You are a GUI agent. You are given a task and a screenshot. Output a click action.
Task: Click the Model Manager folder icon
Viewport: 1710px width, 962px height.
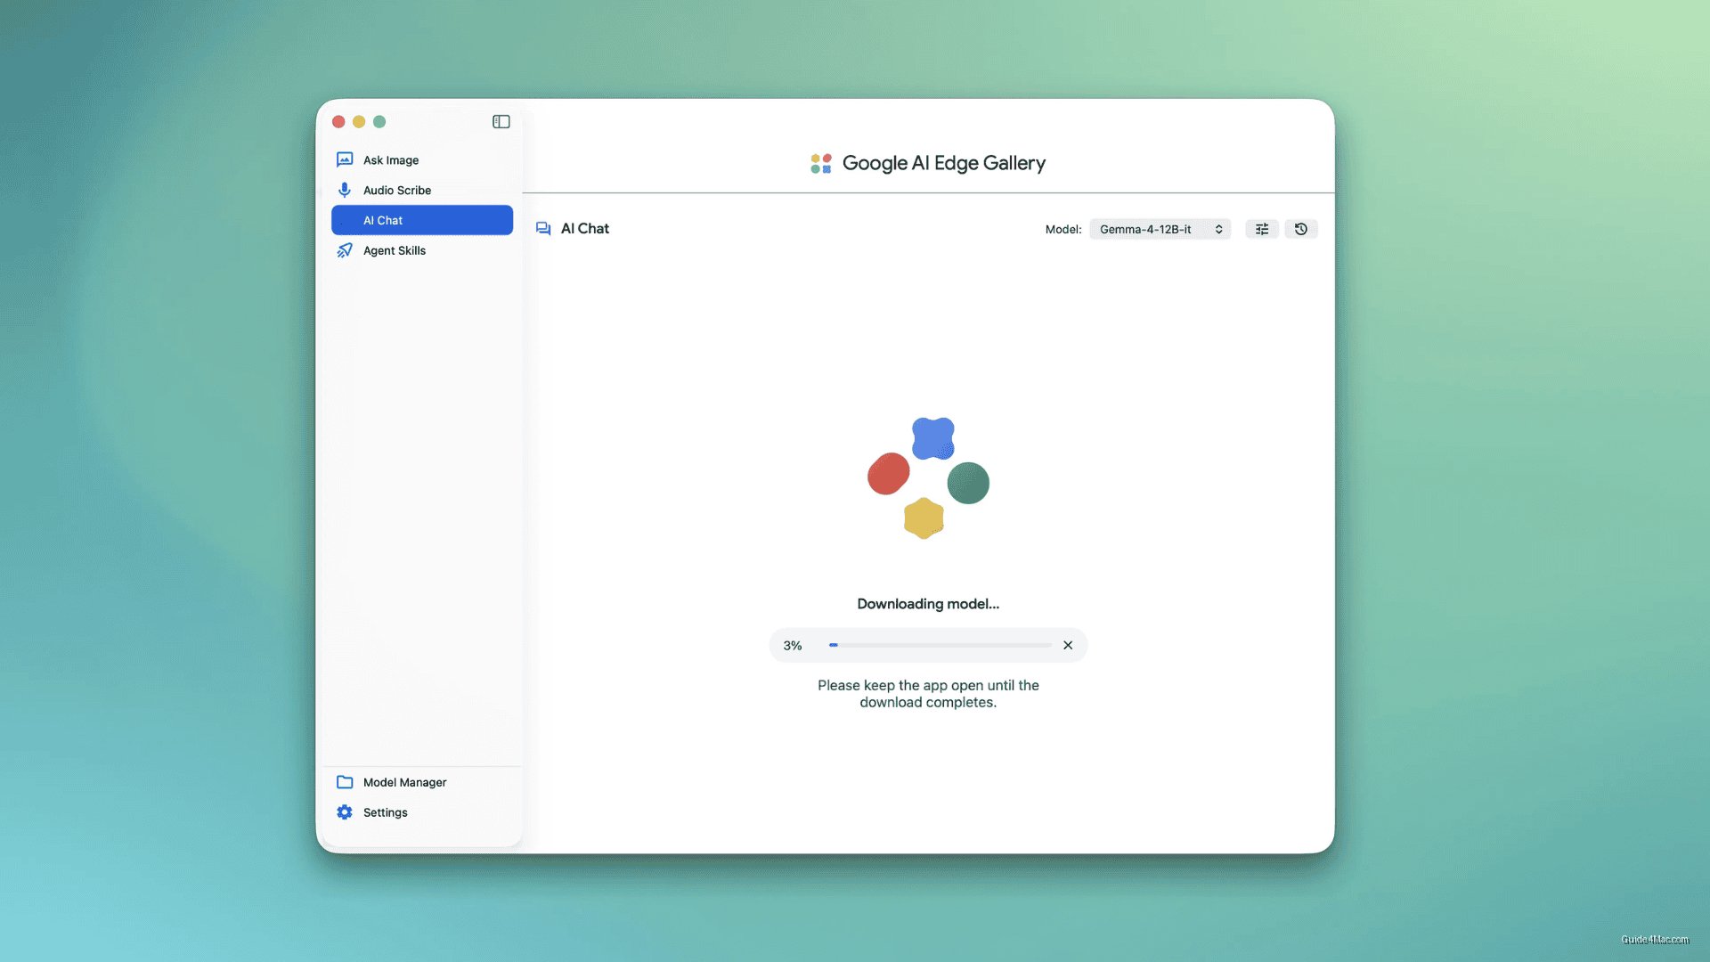pyautogui.click(x=345, y=783)
